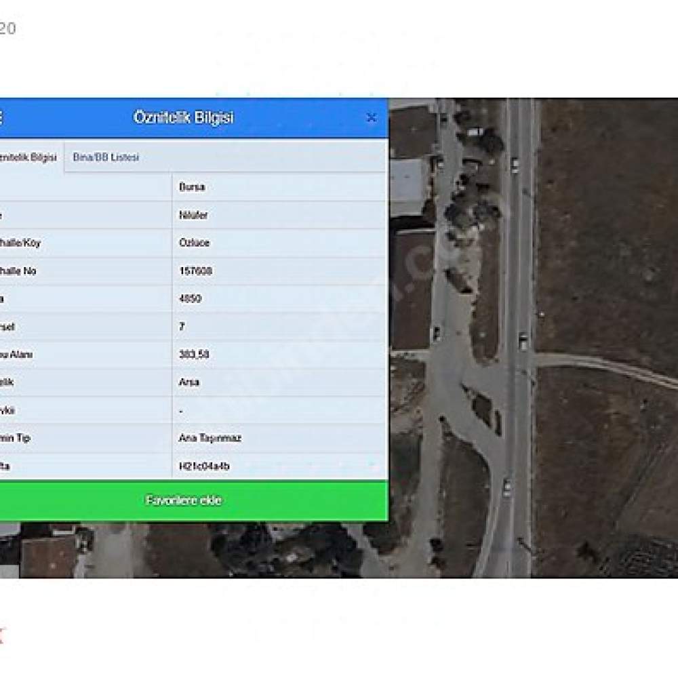Click the Mahalle No label cell
The height and width of the screenshot is (678, 678).
pyautogui.click(x=85, y=271)
